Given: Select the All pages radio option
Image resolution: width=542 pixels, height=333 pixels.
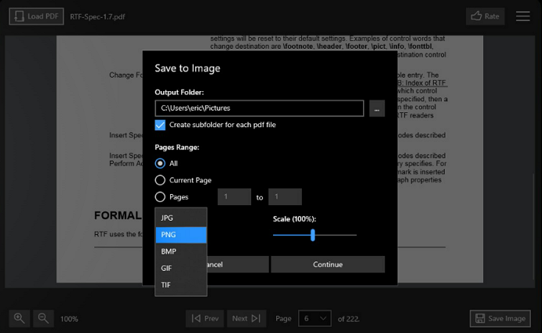Looking at the screenshot, I should [x=160, y=163].
